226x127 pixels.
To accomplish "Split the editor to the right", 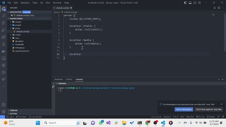I will tap(219, 8).
